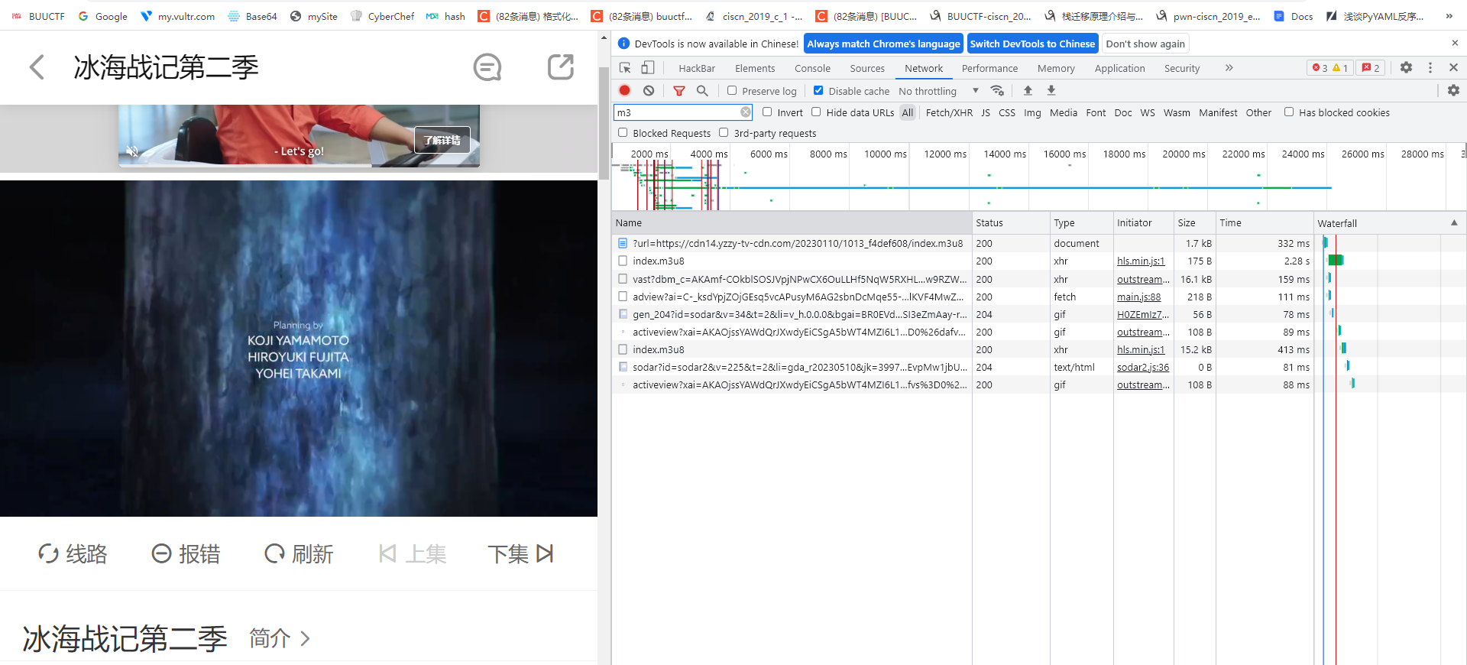Open the No throttling dropdown

coord(938,91)
